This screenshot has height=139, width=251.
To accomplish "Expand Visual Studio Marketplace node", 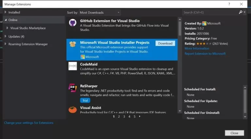I will pos(7,28).
